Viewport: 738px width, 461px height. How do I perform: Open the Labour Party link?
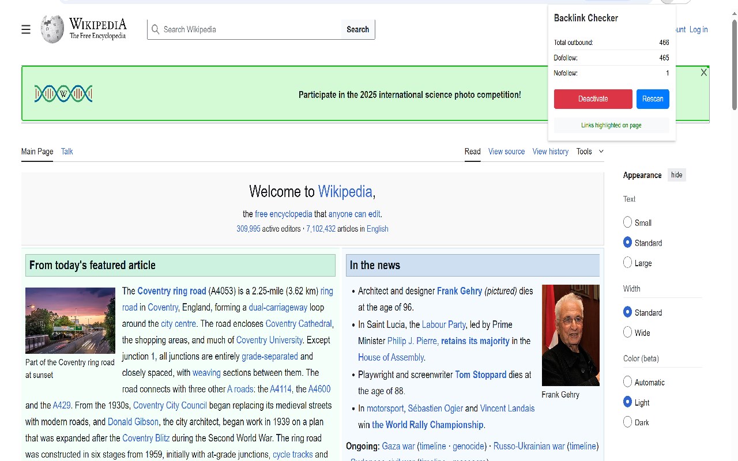pyautogui.click(x=444, y=324)
